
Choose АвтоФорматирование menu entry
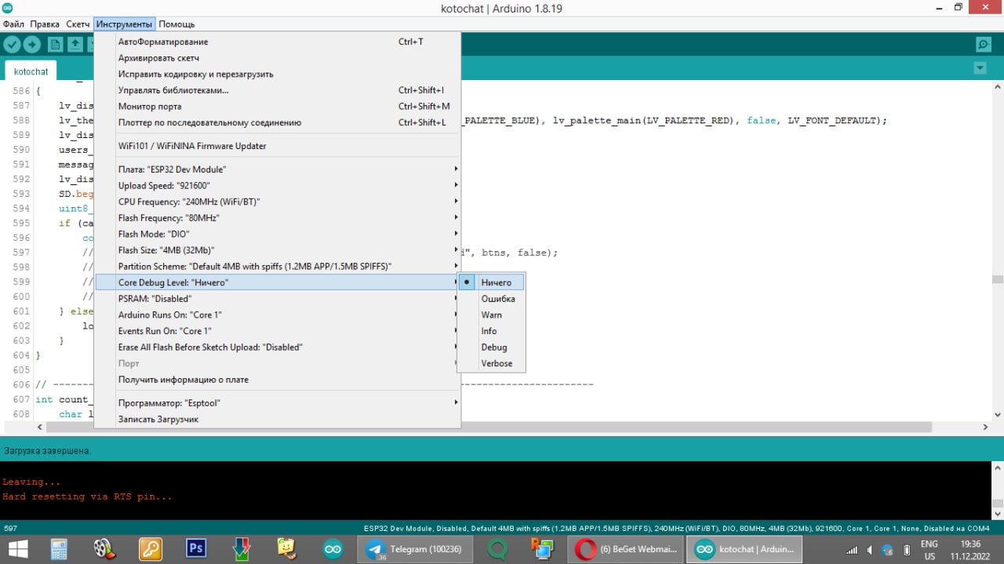pos(277,42)
